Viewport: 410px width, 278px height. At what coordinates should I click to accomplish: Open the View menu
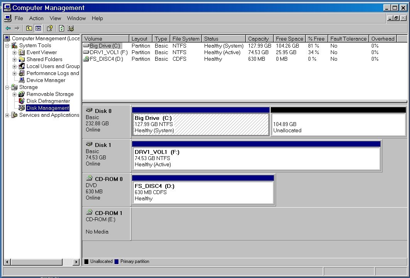[55, 18]
